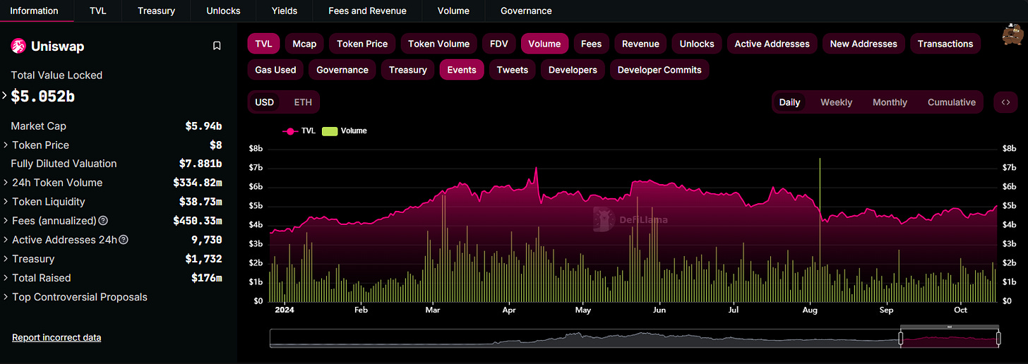Open the Unlocks top tab
1028x364 pixels.
[223, 11]
